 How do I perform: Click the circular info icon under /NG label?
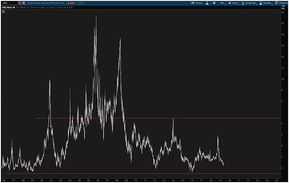[x=3, y=12]
